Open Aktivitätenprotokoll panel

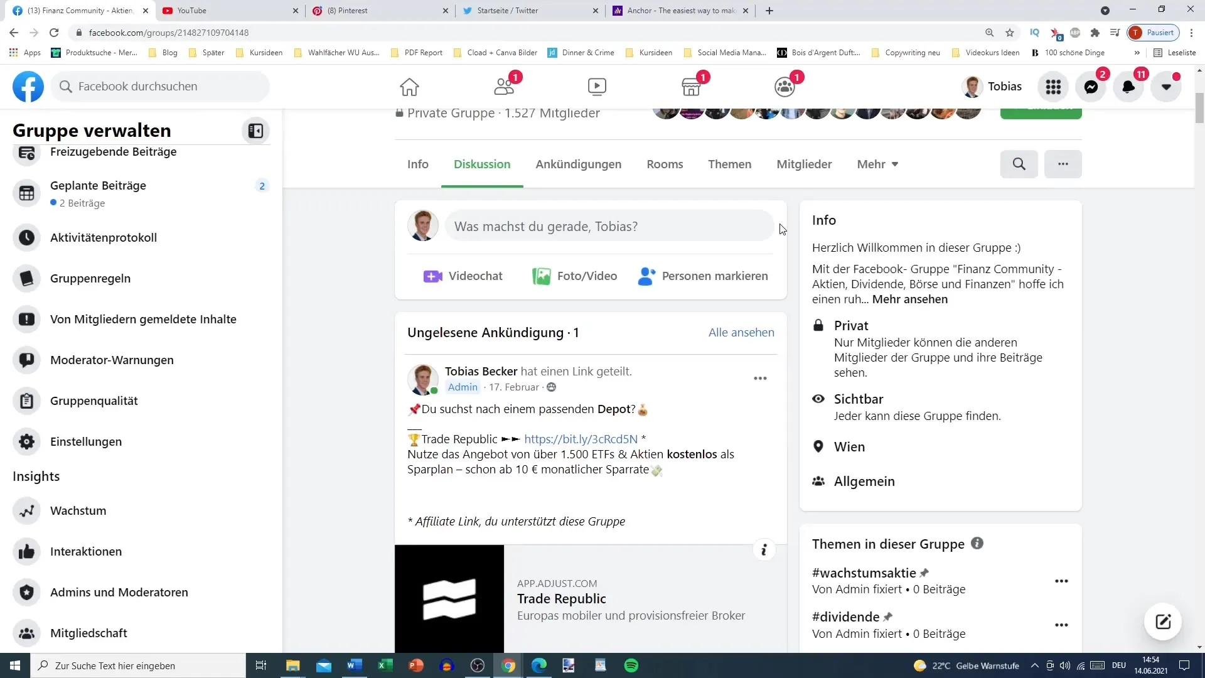pyautogui.click(x=104, y=239)
